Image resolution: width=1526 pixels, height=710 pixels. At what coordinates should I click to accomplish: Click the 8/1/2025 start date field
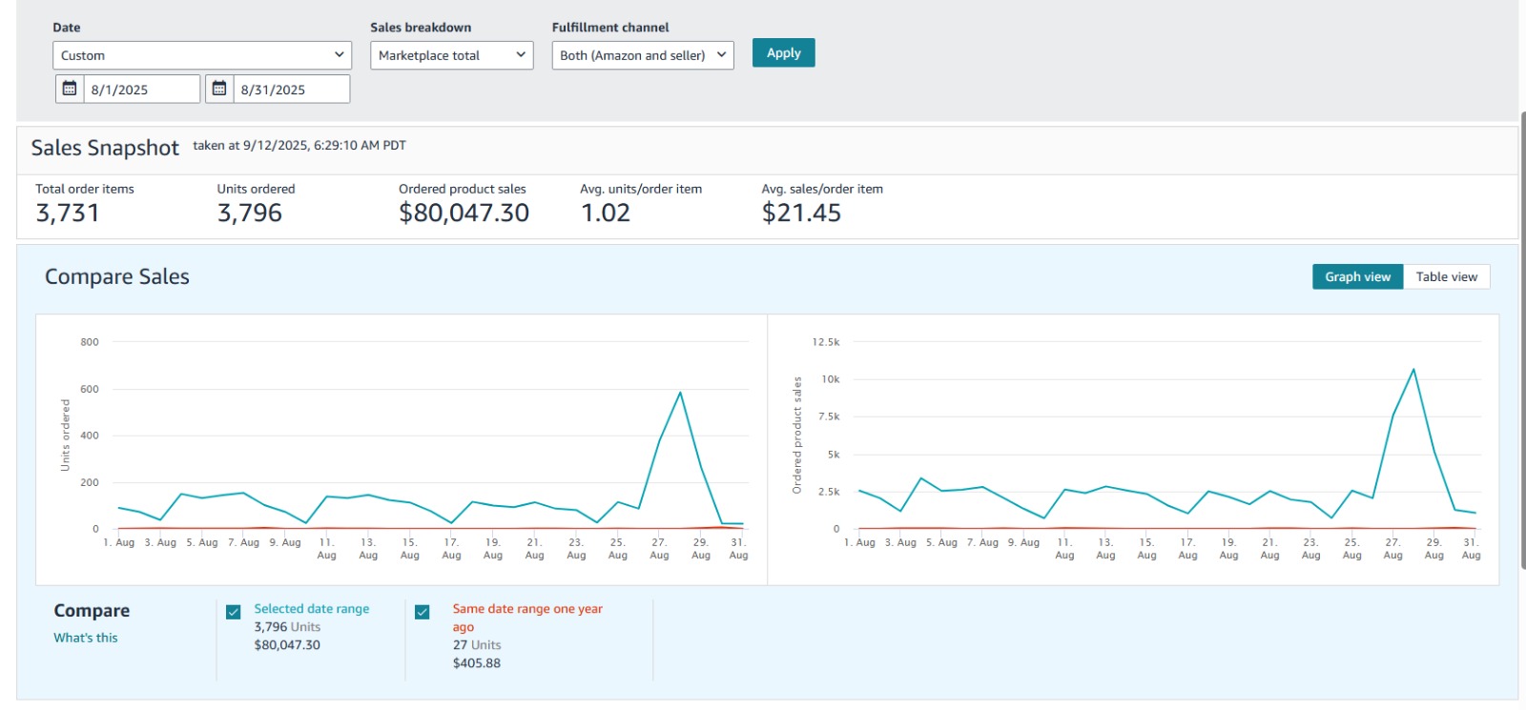click(143, 90)
